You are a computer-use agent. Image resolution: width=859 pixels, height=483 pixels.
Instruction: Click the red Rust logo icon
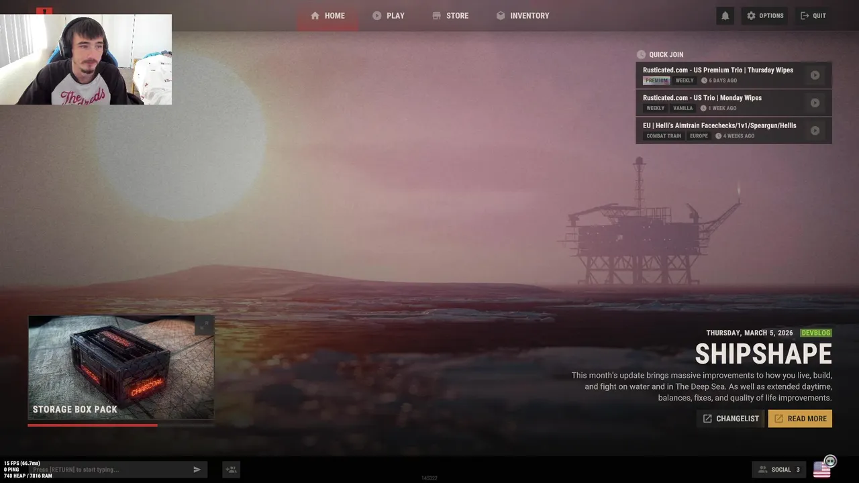point(44,11)
